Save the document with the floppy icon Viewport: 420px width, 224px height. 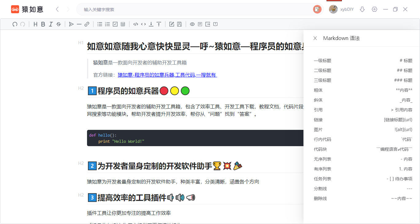coord(179,24)
